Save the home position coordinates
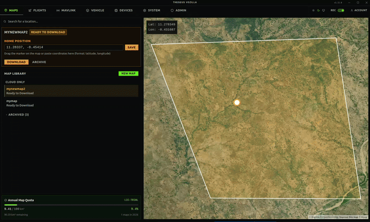 131,47
